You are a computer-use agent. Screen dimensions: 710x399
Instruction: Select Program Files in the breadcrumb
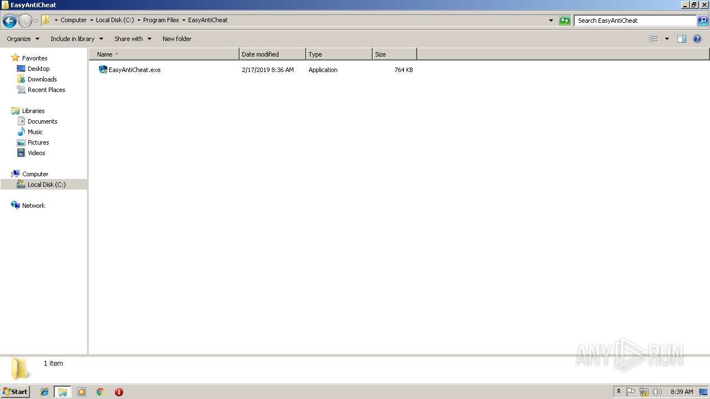point(161,20)
